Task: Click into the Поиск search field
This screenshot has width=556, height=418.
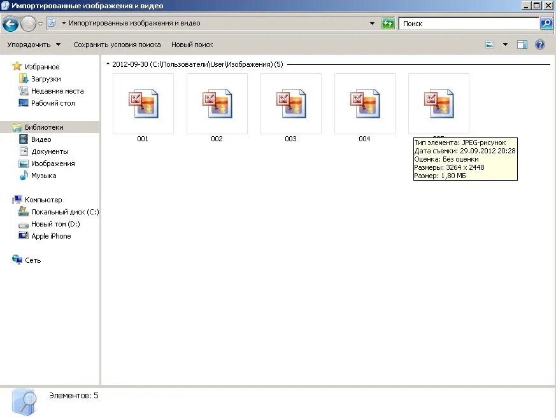Action: tap(468, 24)
